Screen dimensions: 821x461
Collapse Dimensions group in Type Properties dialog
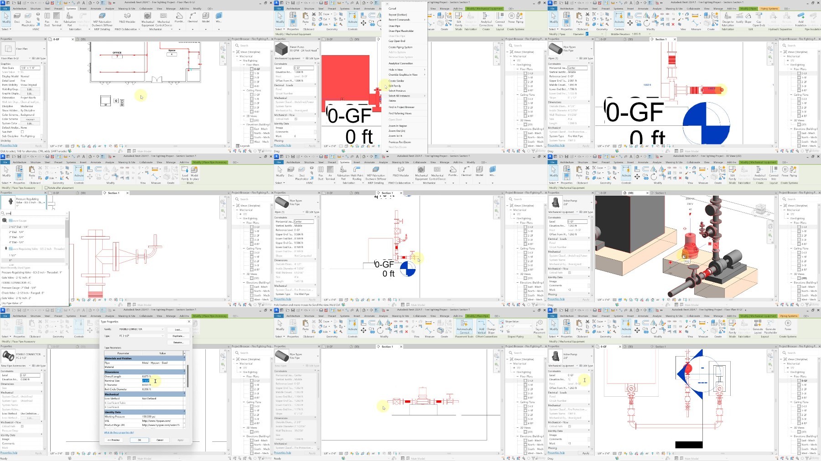(x=184, y=372)
